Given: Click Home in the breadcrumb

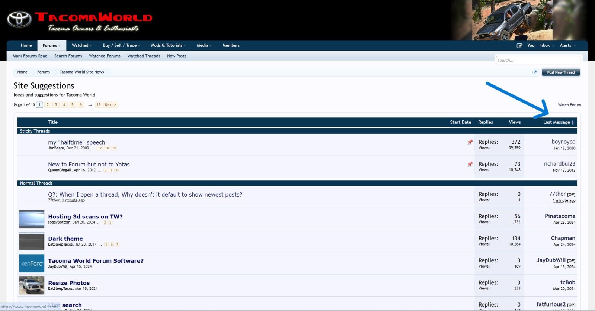Looking at the screenshot, I should (22, 72).
